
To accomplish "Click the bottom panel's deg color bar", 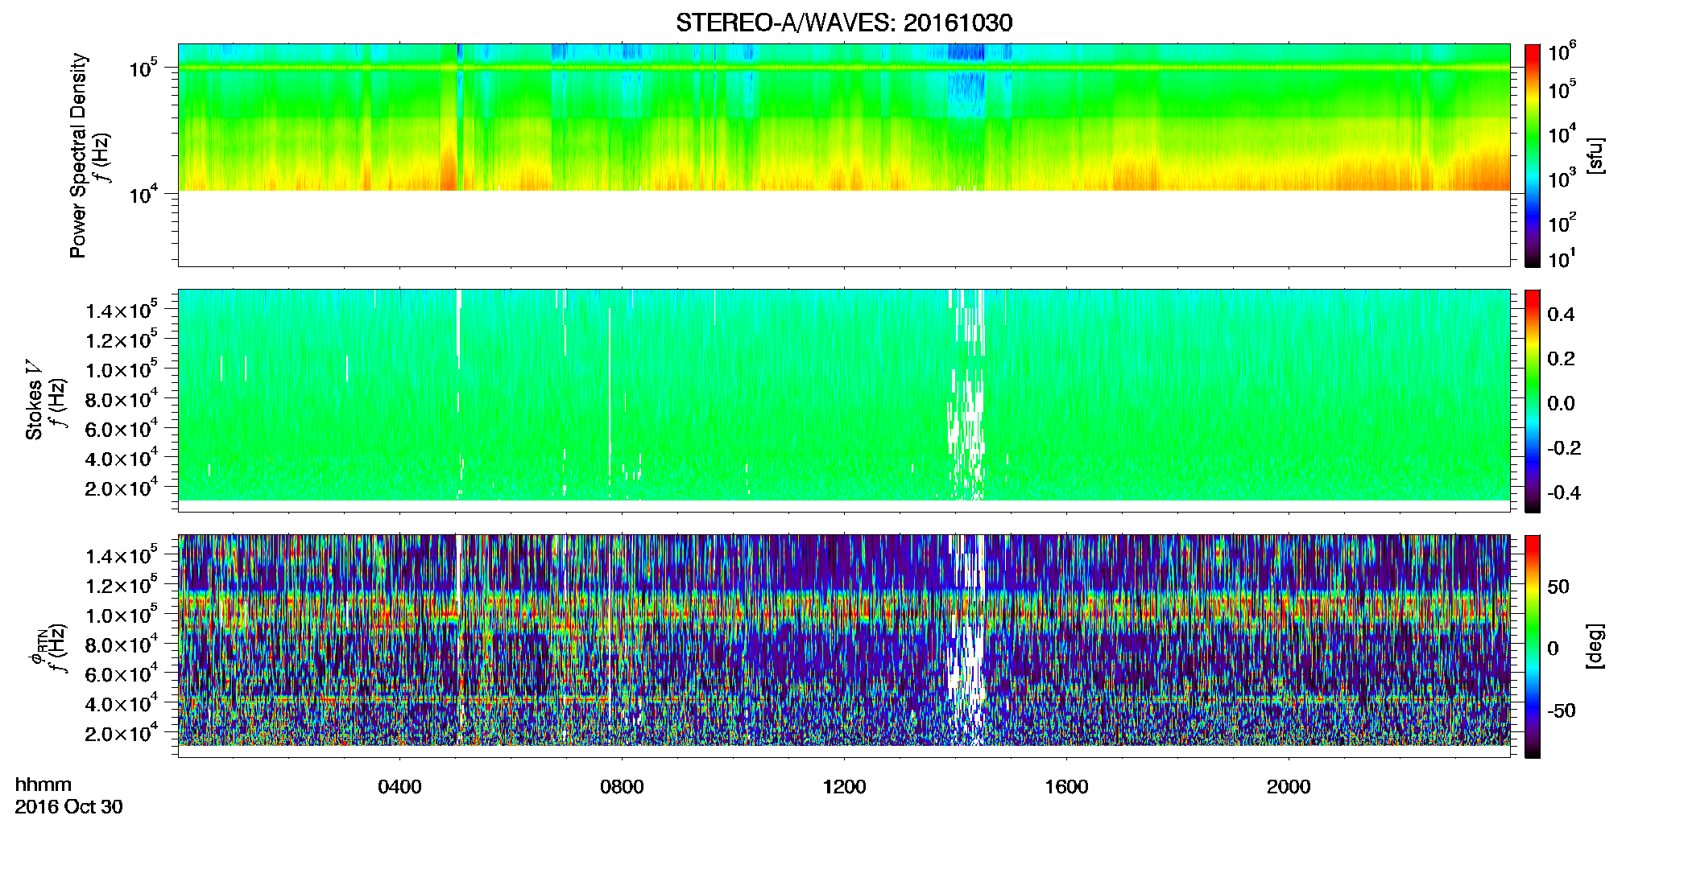I will pyautogui.click(x=1533, y=646).
